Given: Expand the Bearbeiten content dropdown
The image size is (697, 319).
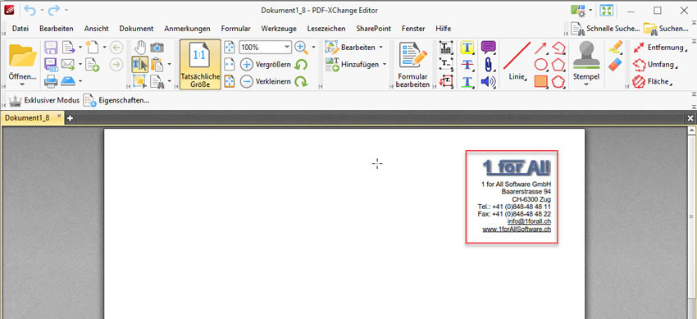Looking at the screenshot, I should point(380,47).
